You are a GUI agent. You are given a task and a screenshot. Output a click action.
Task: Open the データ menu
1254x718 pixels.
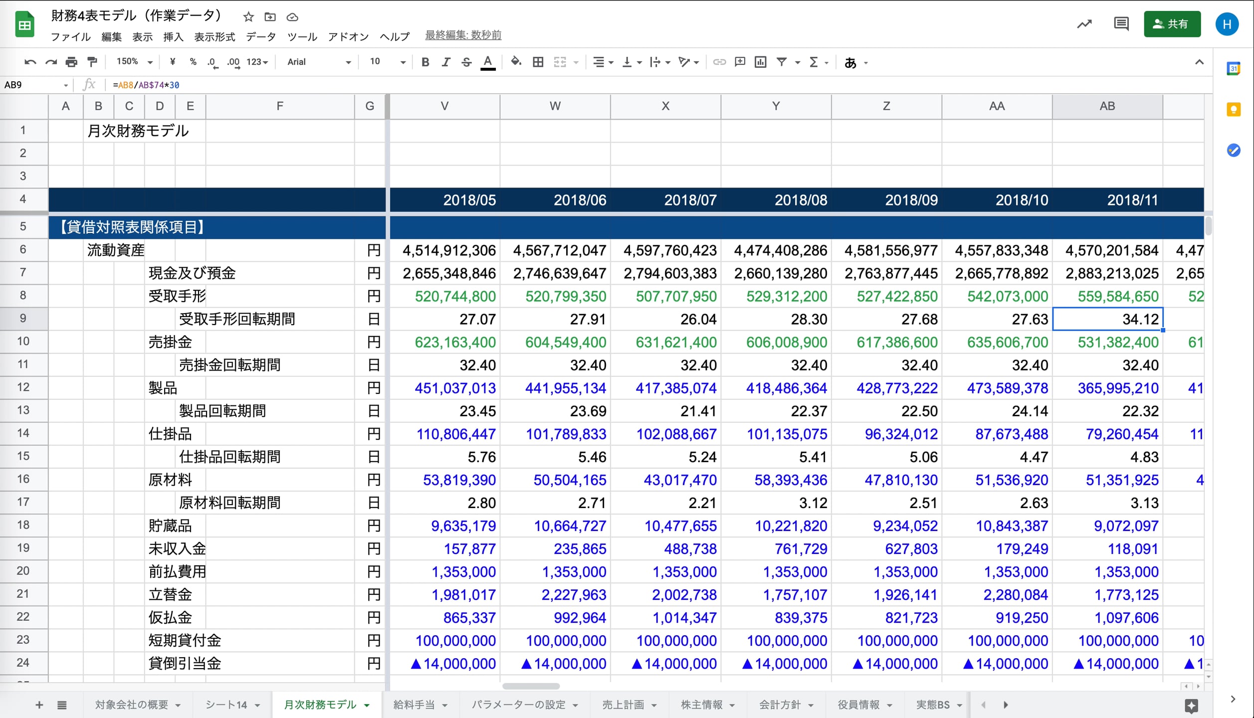point(261,36)
